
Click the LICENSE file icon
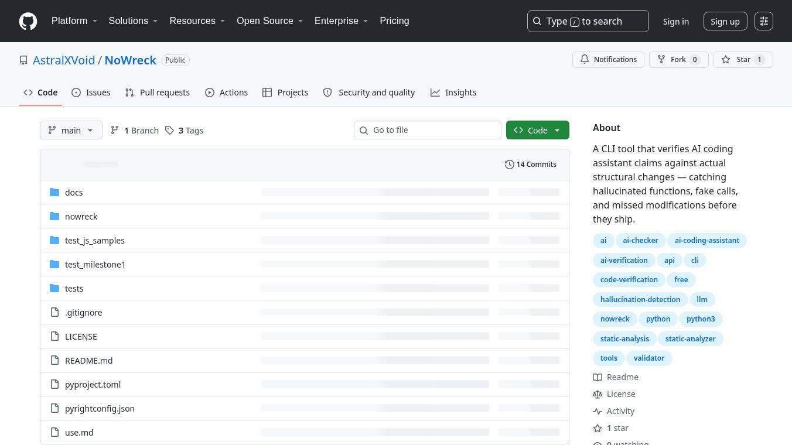click(x=55, y=336)
